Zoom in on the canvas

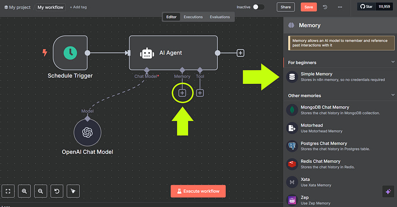pyautogui.click(x=24, y=191)
